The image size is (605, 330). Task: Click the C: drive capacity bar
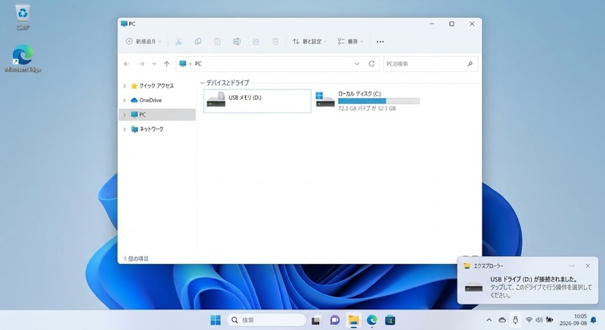(x=379, y=101)
